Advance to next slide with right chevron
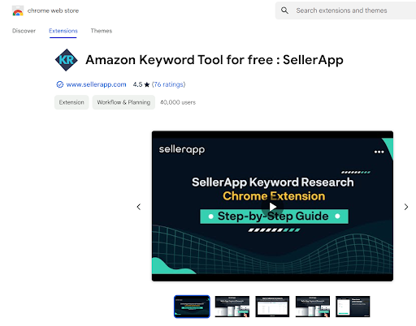Screen dimensions: 416x326 (406, 207)
